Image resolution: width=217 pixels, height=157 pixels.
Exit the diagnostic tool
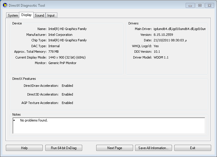pos(193,148)
